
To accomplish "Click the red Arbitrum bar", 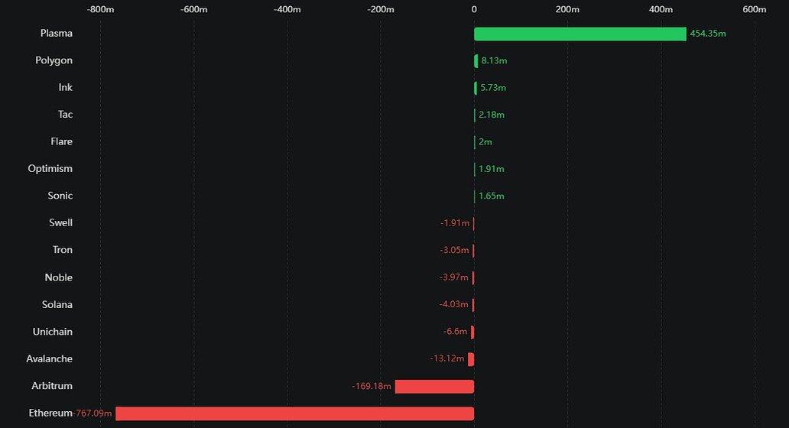I will point(434,386).
